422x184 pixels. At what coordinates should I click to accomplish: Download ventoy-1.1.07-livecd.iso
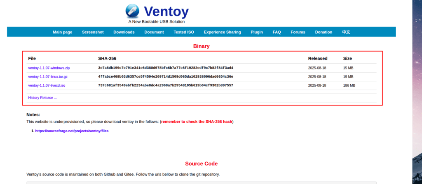pos(47,85)
